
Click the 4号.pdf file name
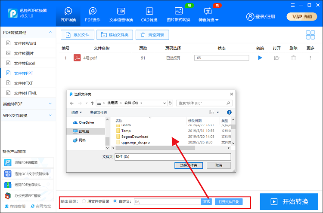90,58
